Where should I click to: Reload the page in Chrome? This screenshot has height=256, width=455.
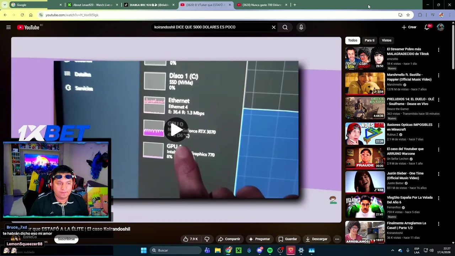coord(22,15)
